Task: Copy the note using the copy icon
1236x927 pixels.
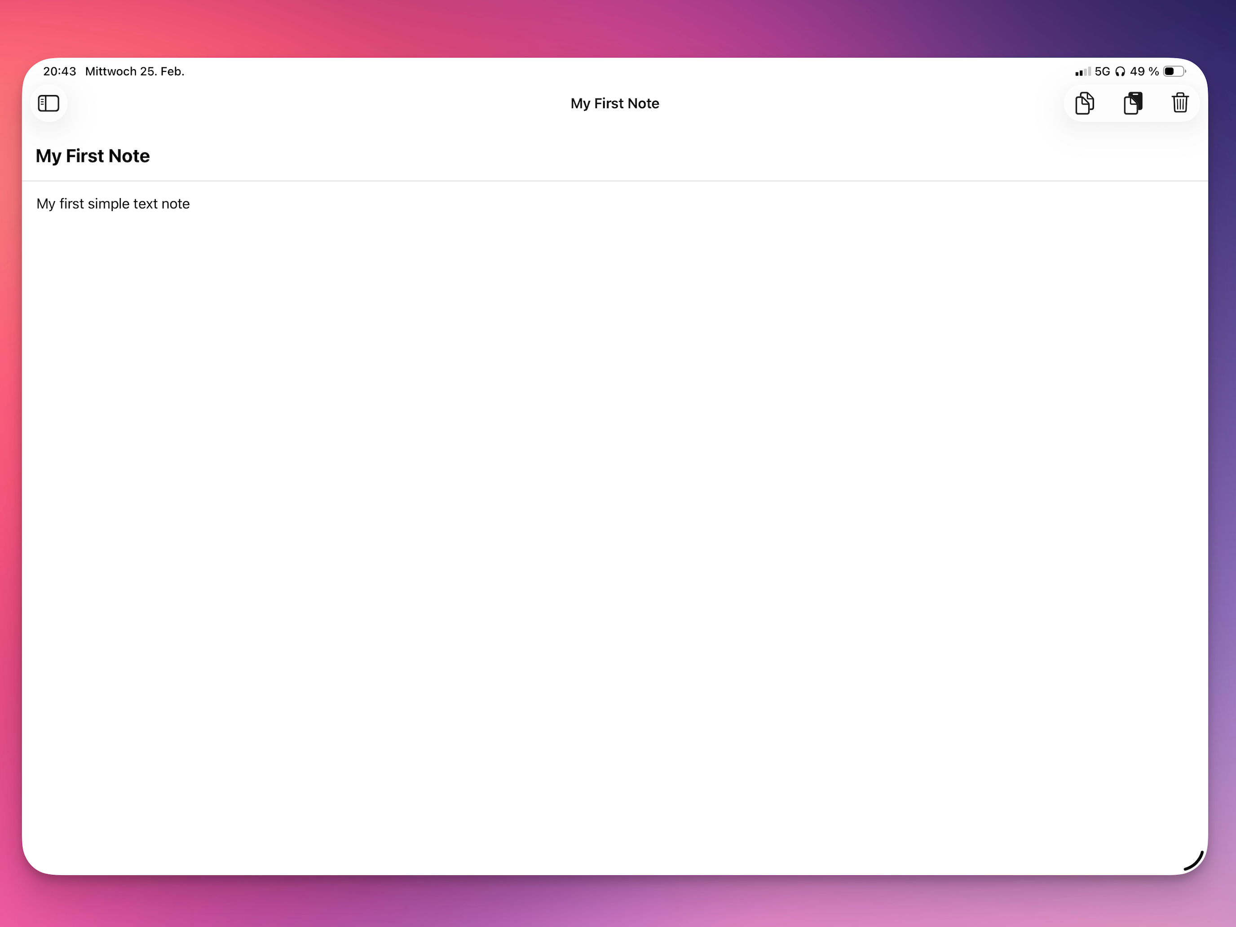Action: coord(1084,103)
